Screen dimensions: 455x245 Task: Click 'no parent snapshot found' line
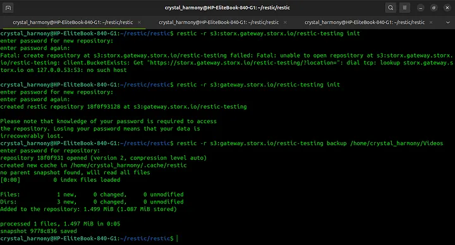tap(75, 172)
